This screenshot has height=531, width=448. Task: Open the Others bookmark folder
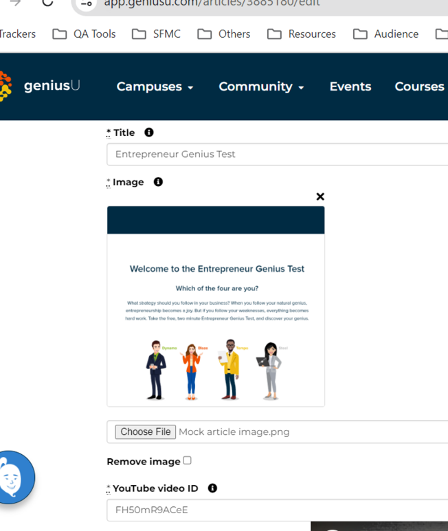coord(224,34)
